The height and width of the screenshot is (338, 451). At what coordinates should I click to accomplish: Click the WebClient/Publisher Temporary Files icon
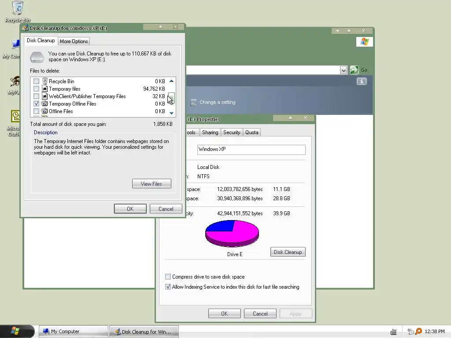pos(44,96)
